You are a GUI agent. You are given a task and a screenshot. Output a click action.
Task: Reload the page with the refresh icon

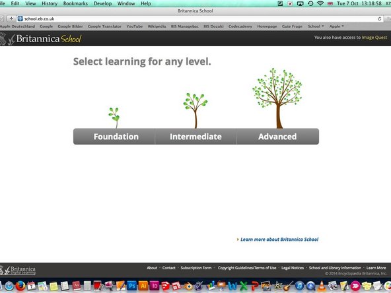click(379, 18)
